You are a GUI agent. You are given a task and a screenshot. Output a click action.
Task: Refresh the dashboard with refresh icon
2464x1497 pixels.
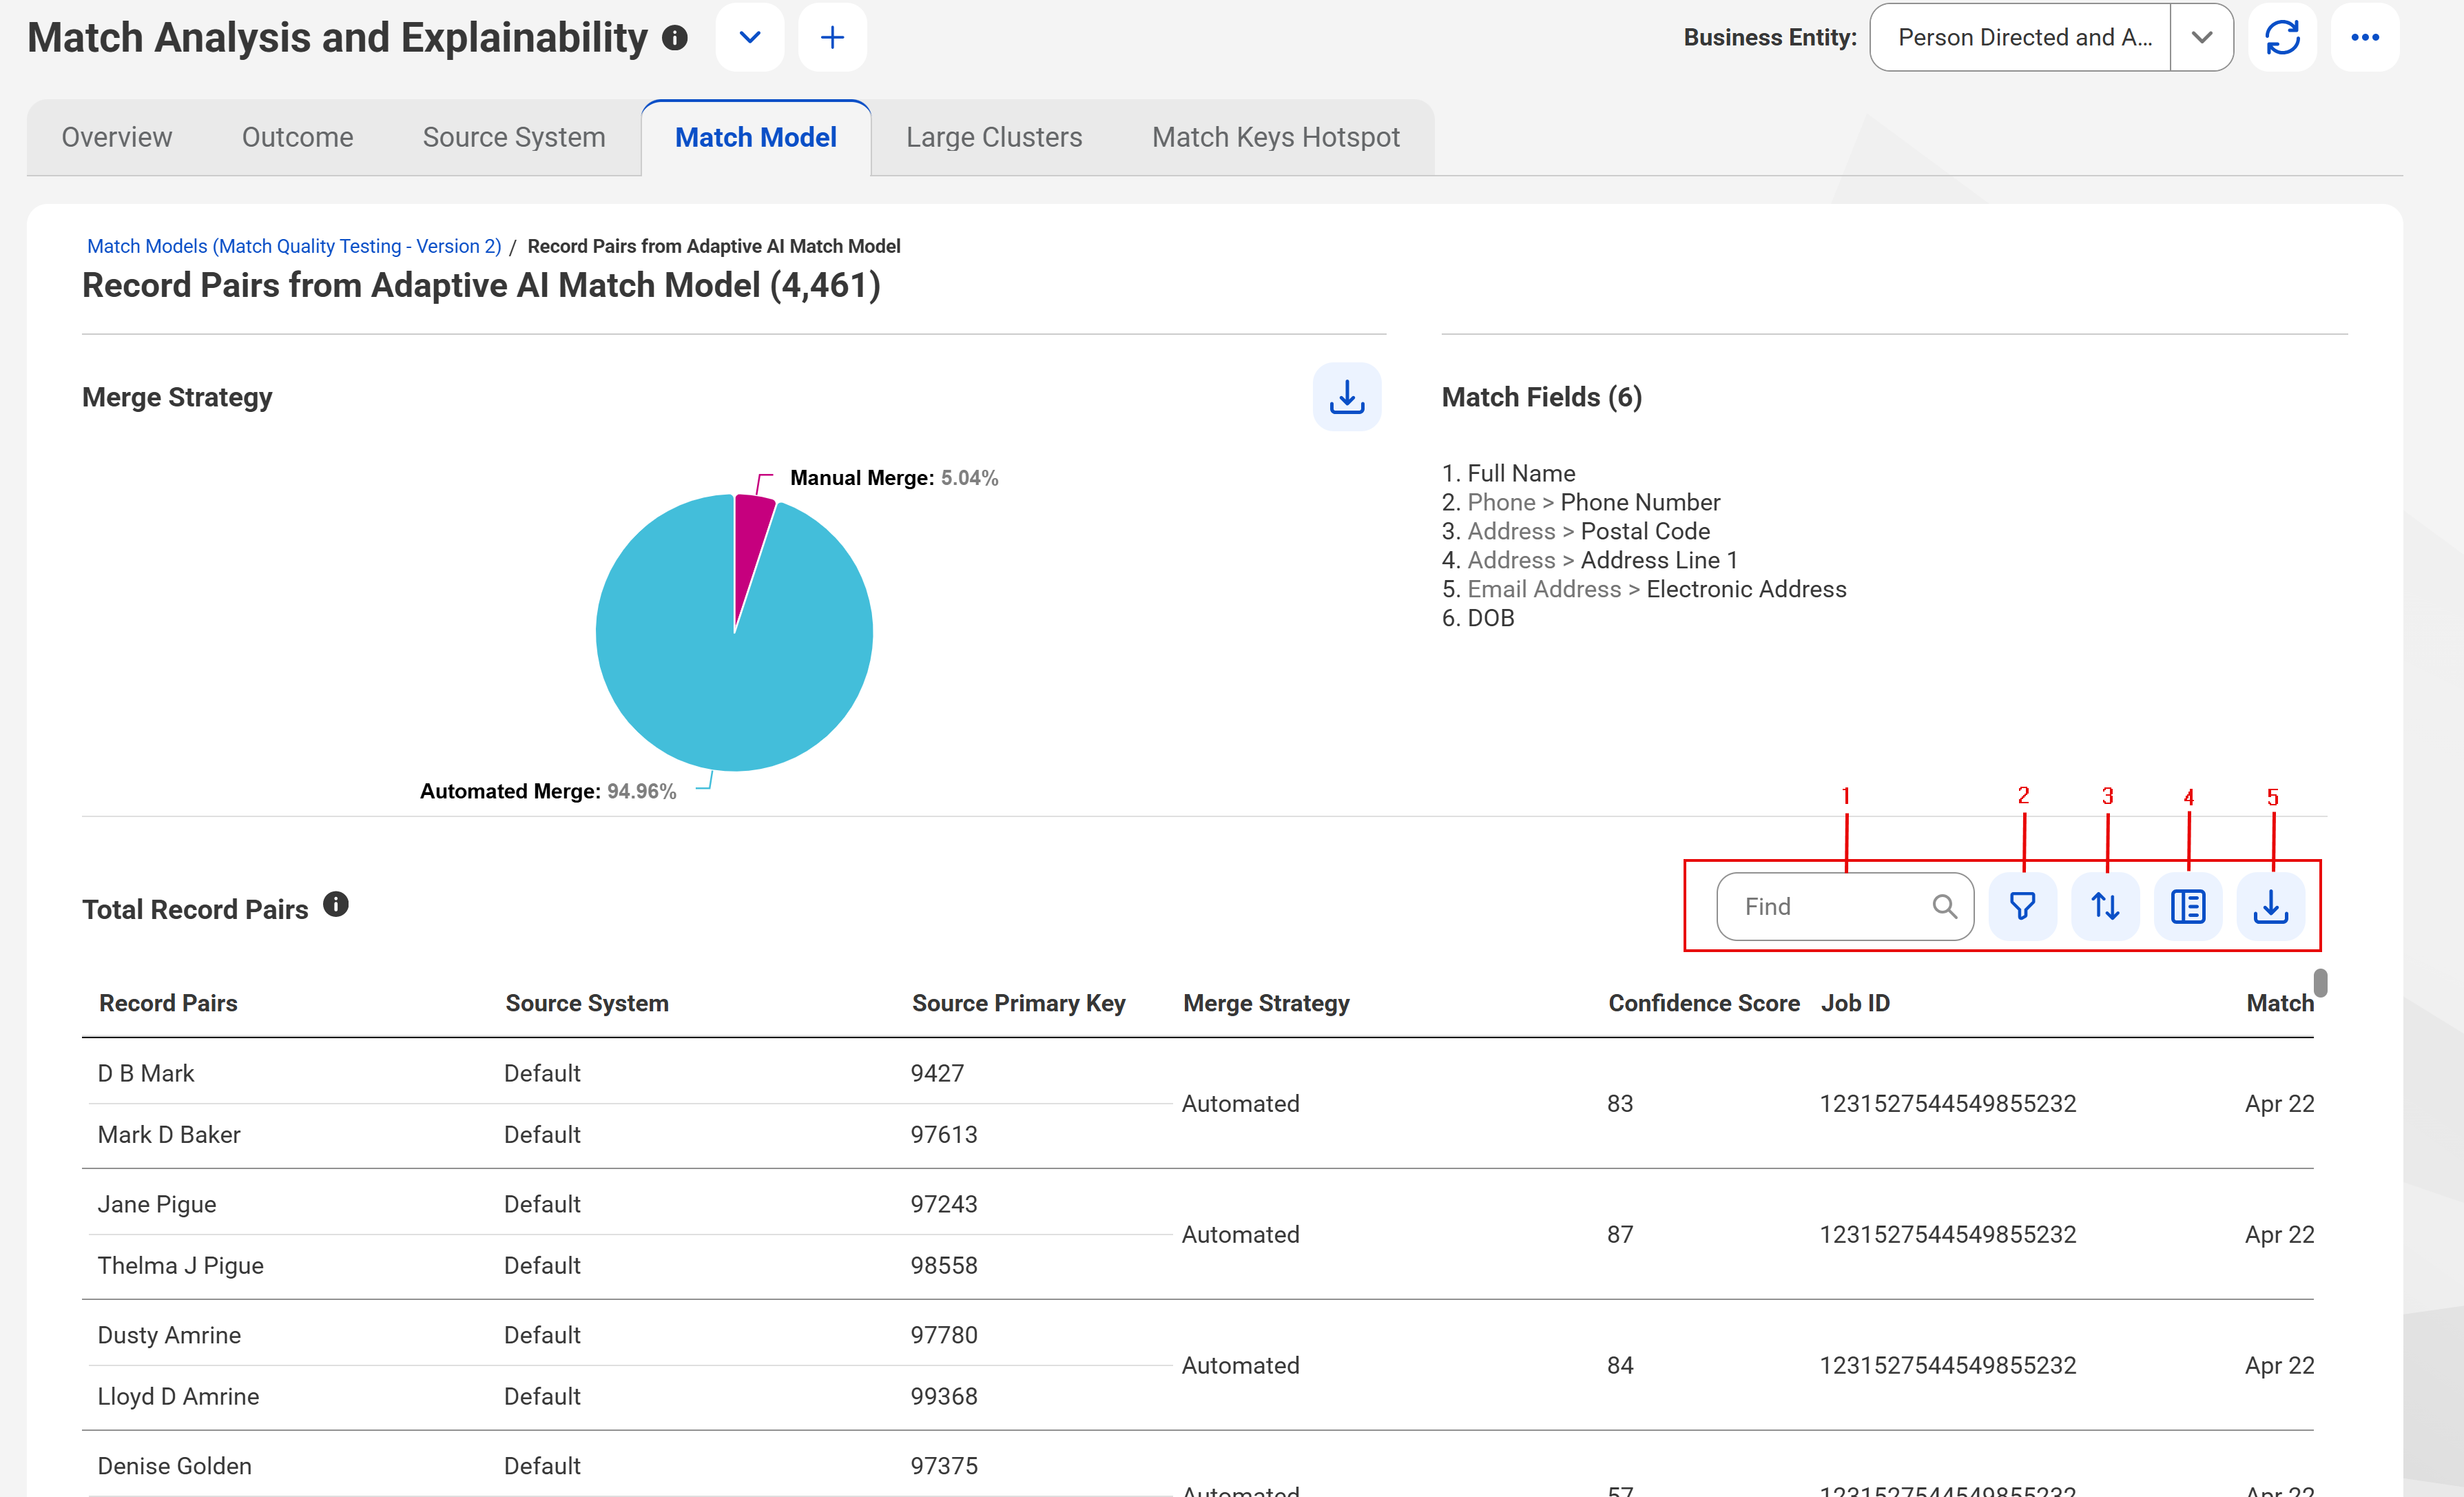(x=2282, y=38)
